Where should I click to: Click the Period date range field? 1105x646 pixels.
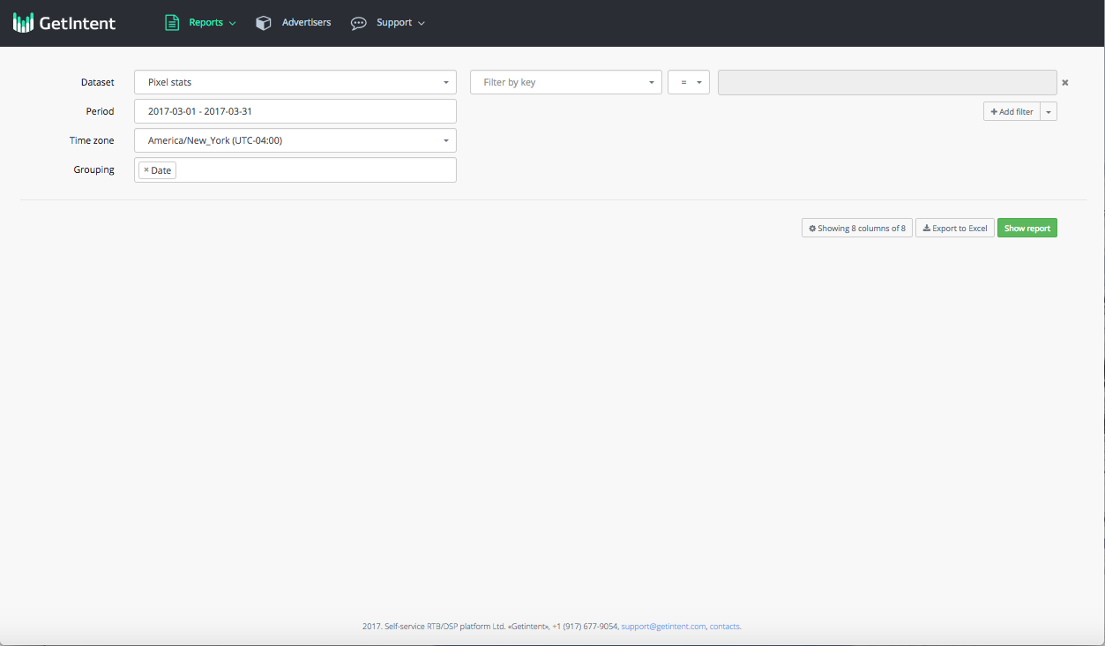tap(295, 111)
